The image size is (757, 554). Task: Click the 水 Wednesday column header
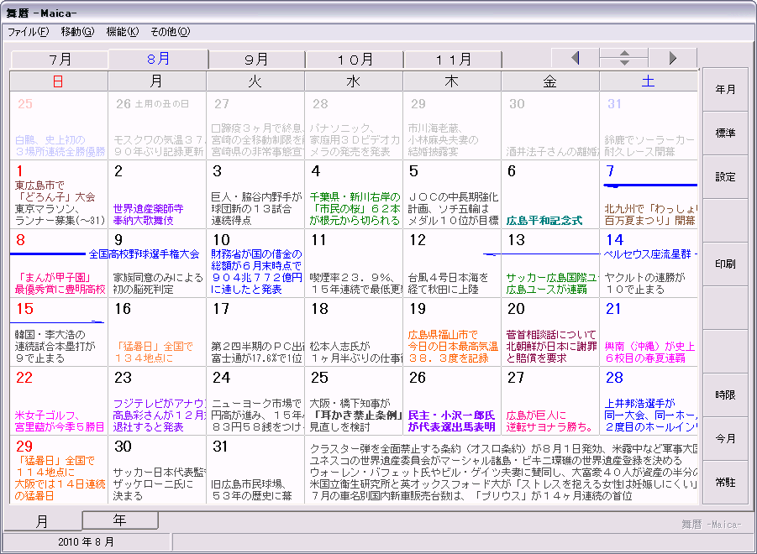point(354,81)
